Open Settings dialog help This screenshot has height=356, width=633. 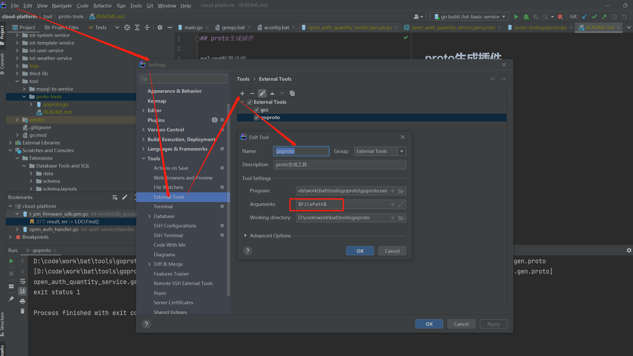(146, 324)
